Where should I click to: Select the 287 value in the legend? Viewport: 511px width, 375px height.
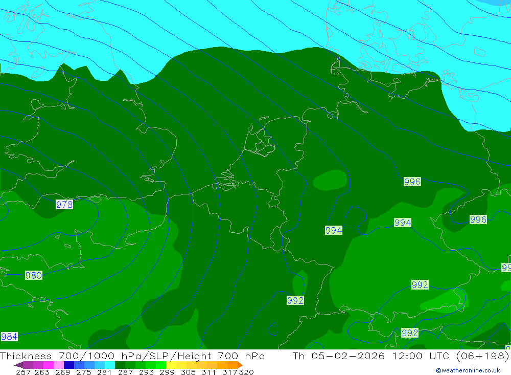click(125, 372)
